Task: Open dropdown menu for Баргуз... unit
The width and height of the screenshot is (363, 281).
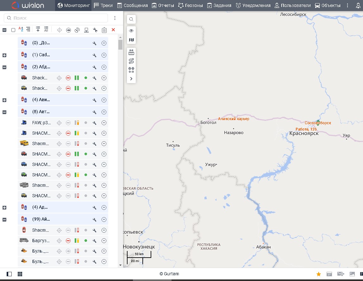Action: tap(104, 241)
